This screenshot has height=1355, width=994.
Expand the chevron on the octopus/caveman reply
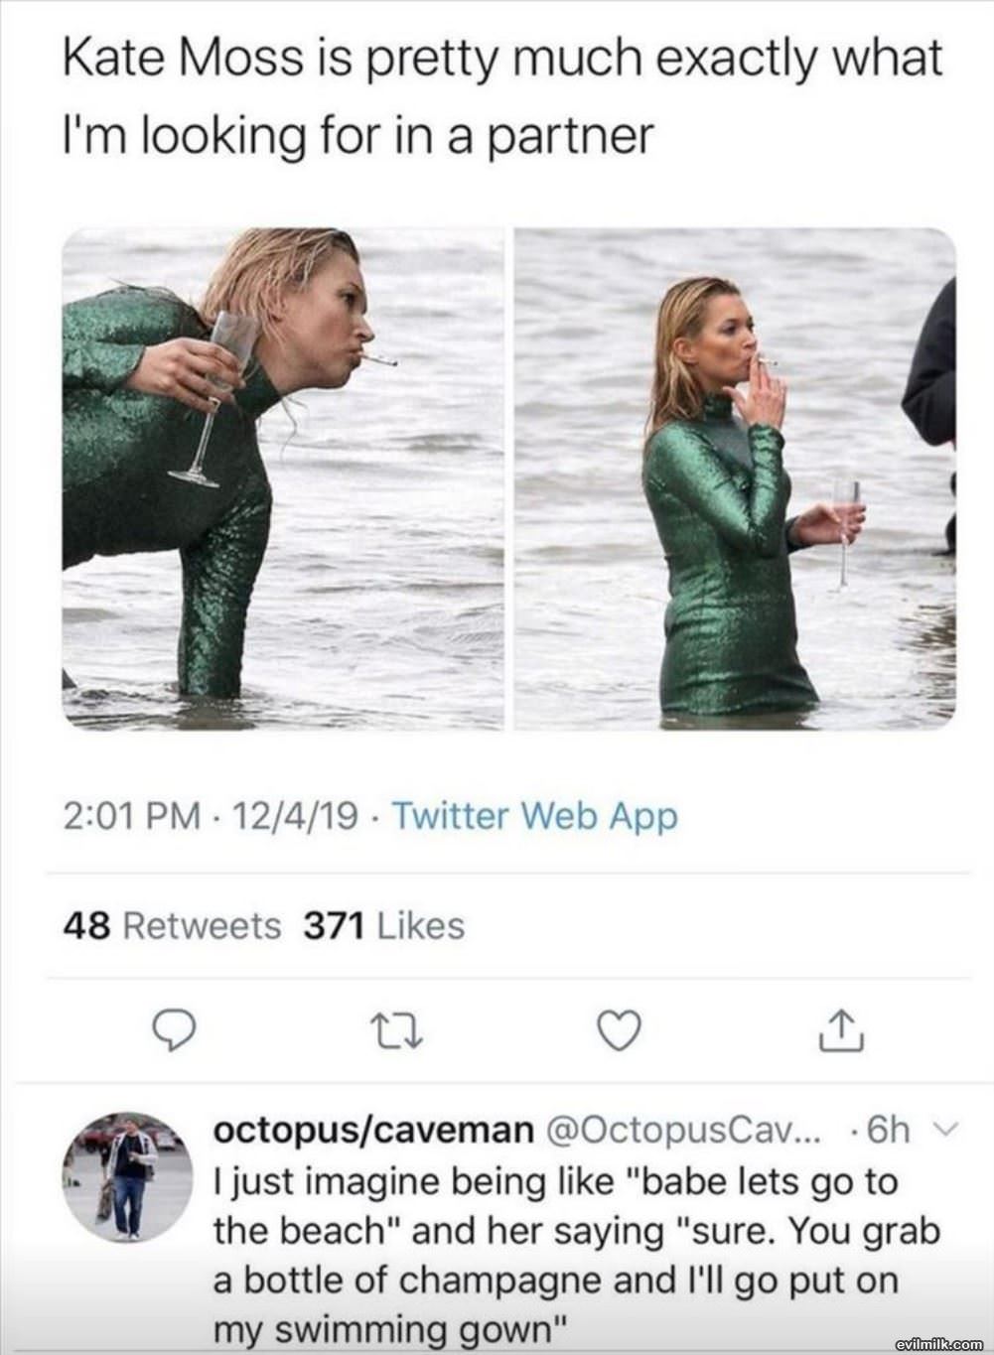[946, 1130]
